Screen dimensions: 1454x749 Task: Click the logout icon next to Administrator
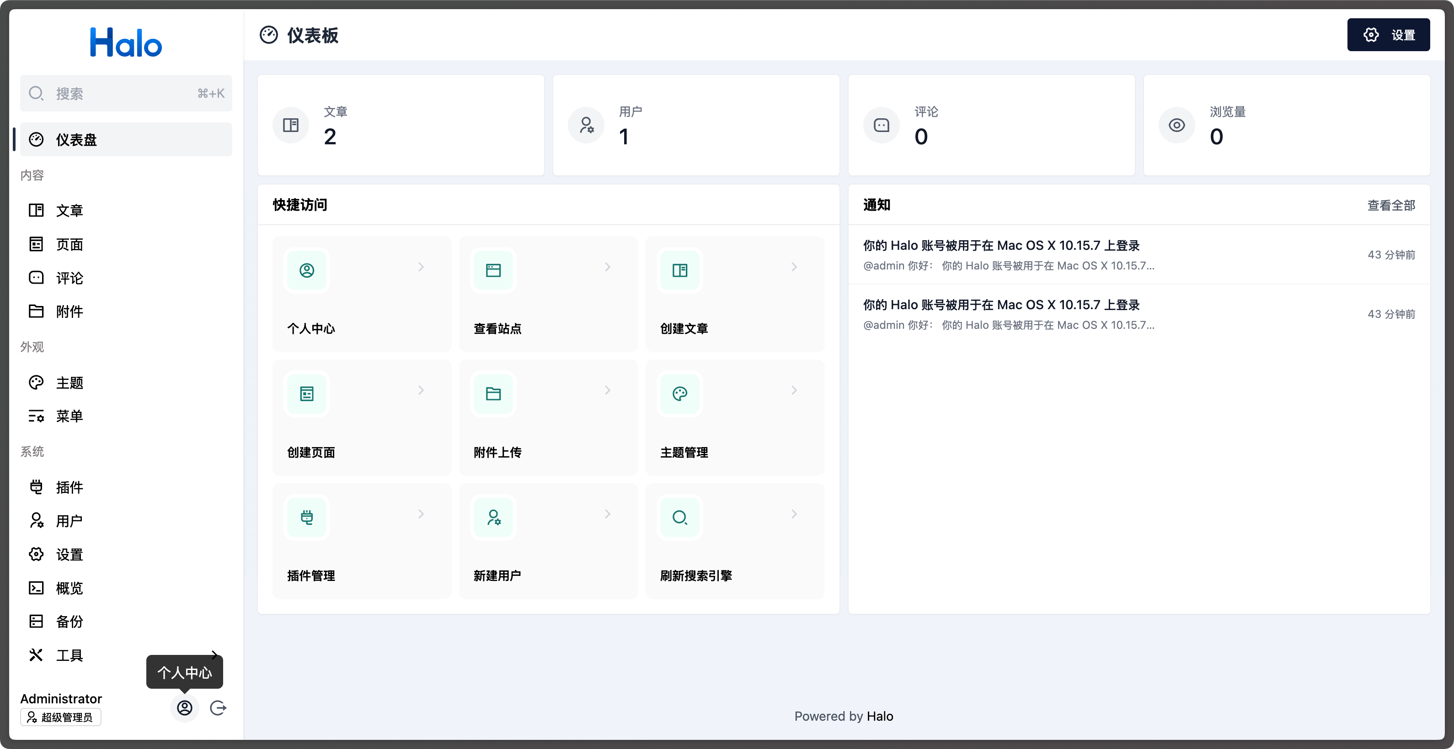(x=218, y=708)
